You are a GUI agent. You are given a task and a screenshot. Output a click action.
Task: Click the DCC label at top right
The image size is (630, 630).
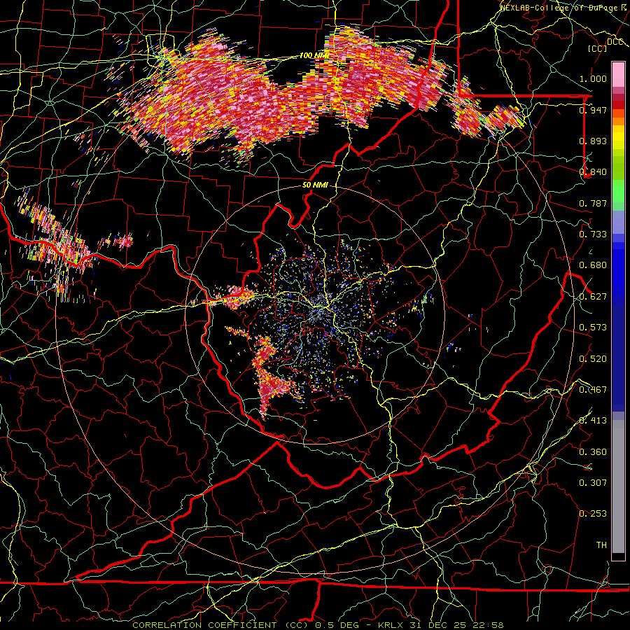615,42
